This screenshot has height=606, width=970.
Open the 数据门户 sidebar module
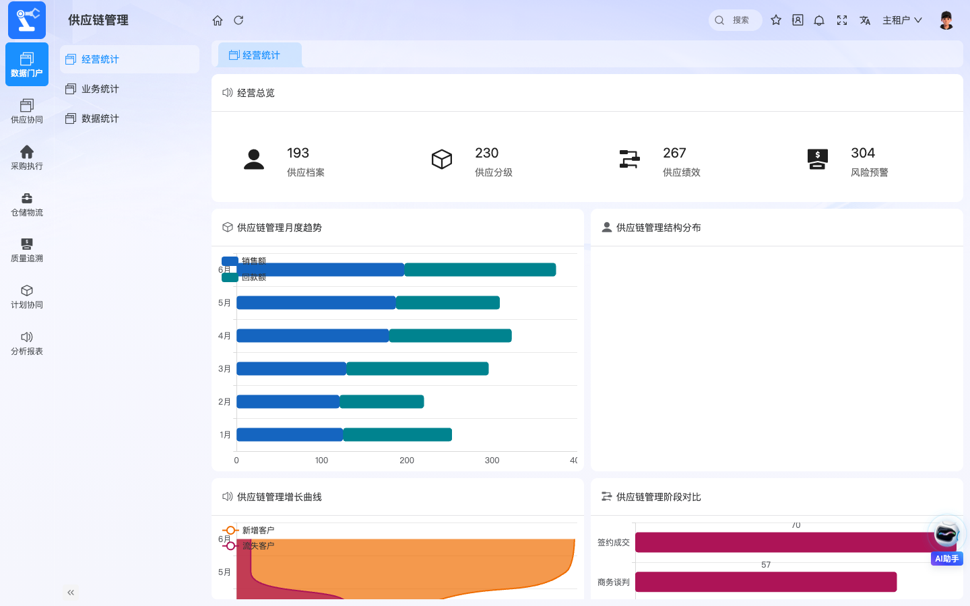(27, 65)
